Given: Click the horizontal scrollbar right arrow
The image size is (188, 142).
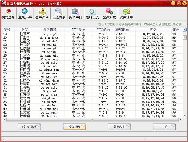Looking at the screenshot, I should (x=181, y=119).
